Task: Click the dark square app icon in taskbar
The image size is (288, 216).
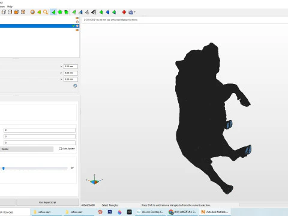Action: click(130, 212)
